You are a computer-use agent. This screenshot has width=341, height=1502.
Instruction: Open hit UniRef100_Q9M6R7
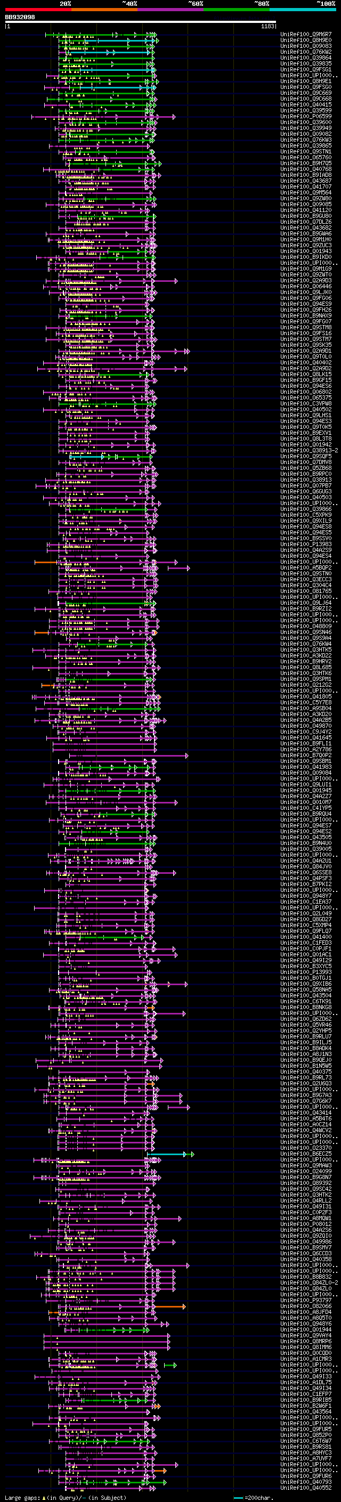[306, 35]
